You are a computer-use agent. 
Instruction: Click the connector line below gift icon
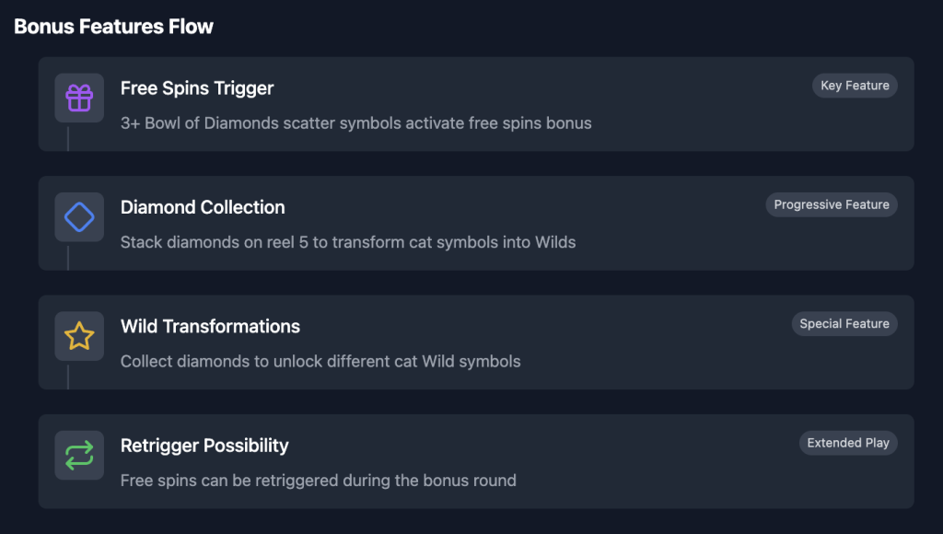tap(68, 138)
